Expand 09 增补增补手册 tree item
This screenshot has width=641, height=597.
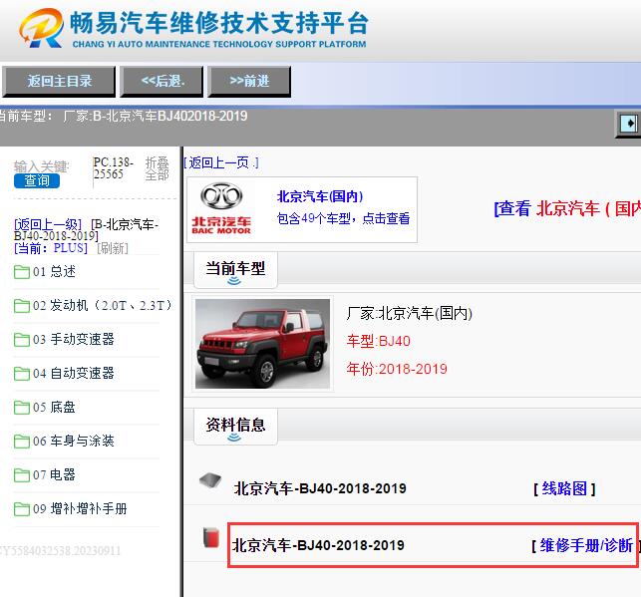(80, 509)
